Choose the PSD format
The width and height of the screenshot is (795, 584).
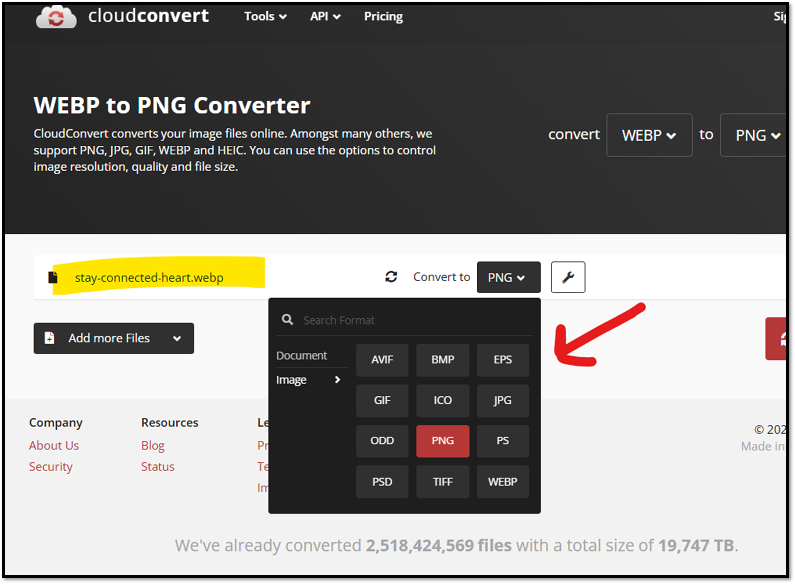(x=382, y=482)
